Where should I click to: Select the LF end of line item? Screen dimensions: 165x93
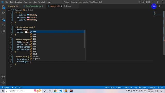pyautogui.click(x=131, y=87)
